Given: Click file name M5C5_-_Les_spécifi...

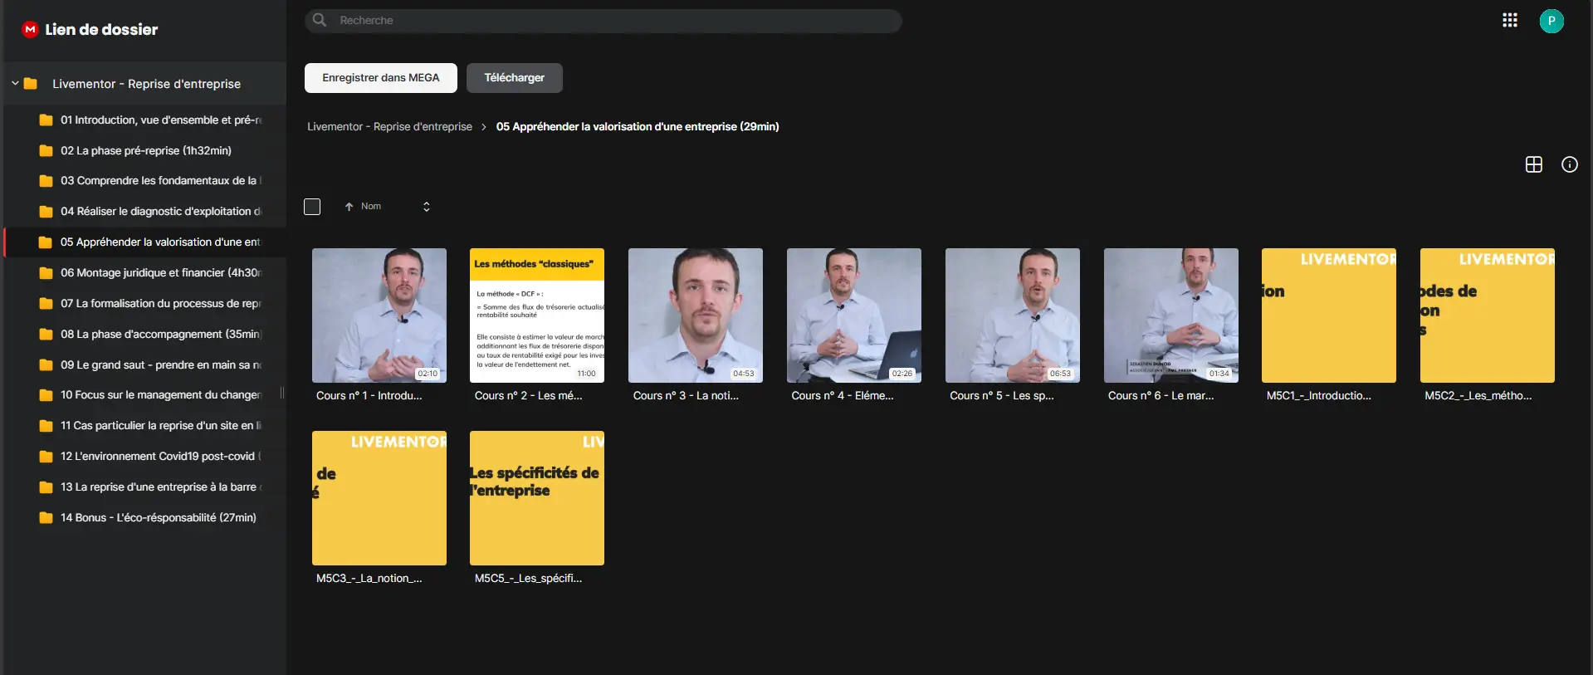Looking at the screenshot, I should point(528,579).
